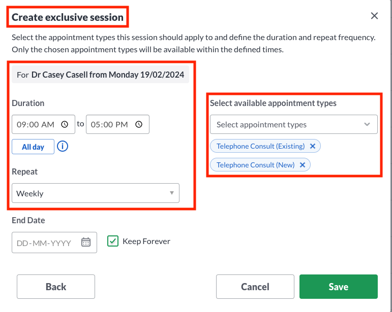Uncheck the Keep Forever checkbox
This screenshot has height=312, width=392.
[113, 241]
